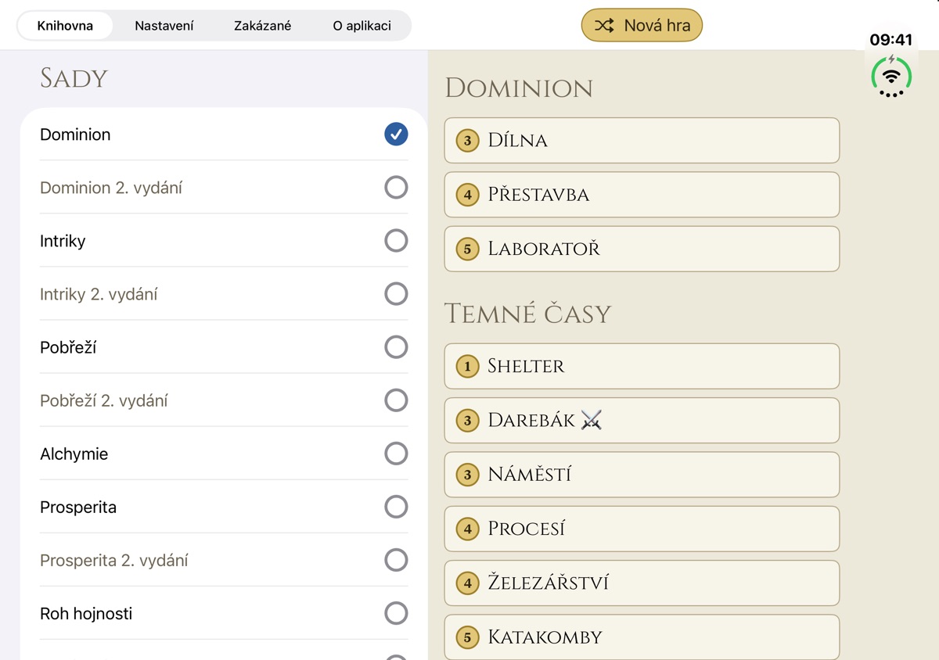Open the Nastavení tab
This screenshot has width=939, height=660.
(x=164, y=26)
